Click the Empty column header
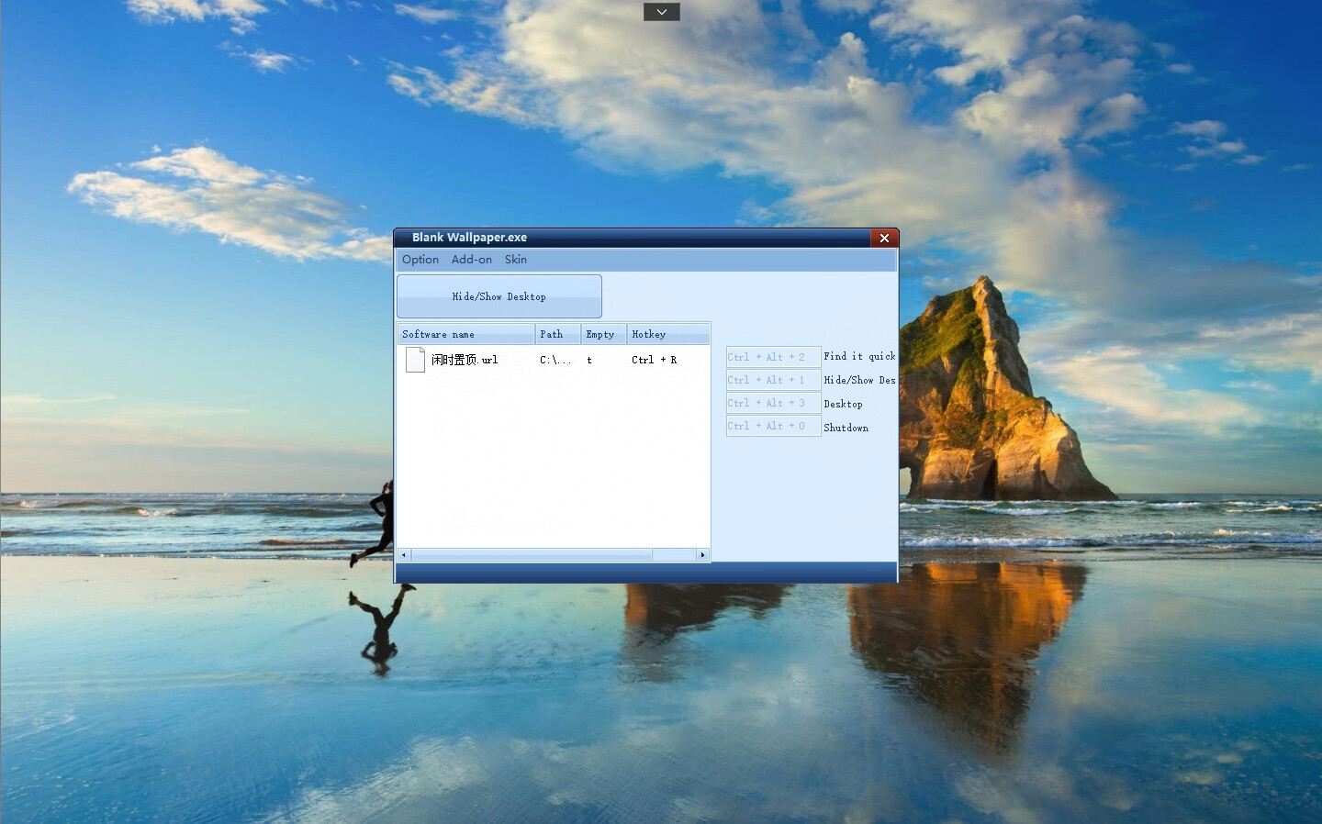Screen dimensions: 1322x824 coord(602,333)
